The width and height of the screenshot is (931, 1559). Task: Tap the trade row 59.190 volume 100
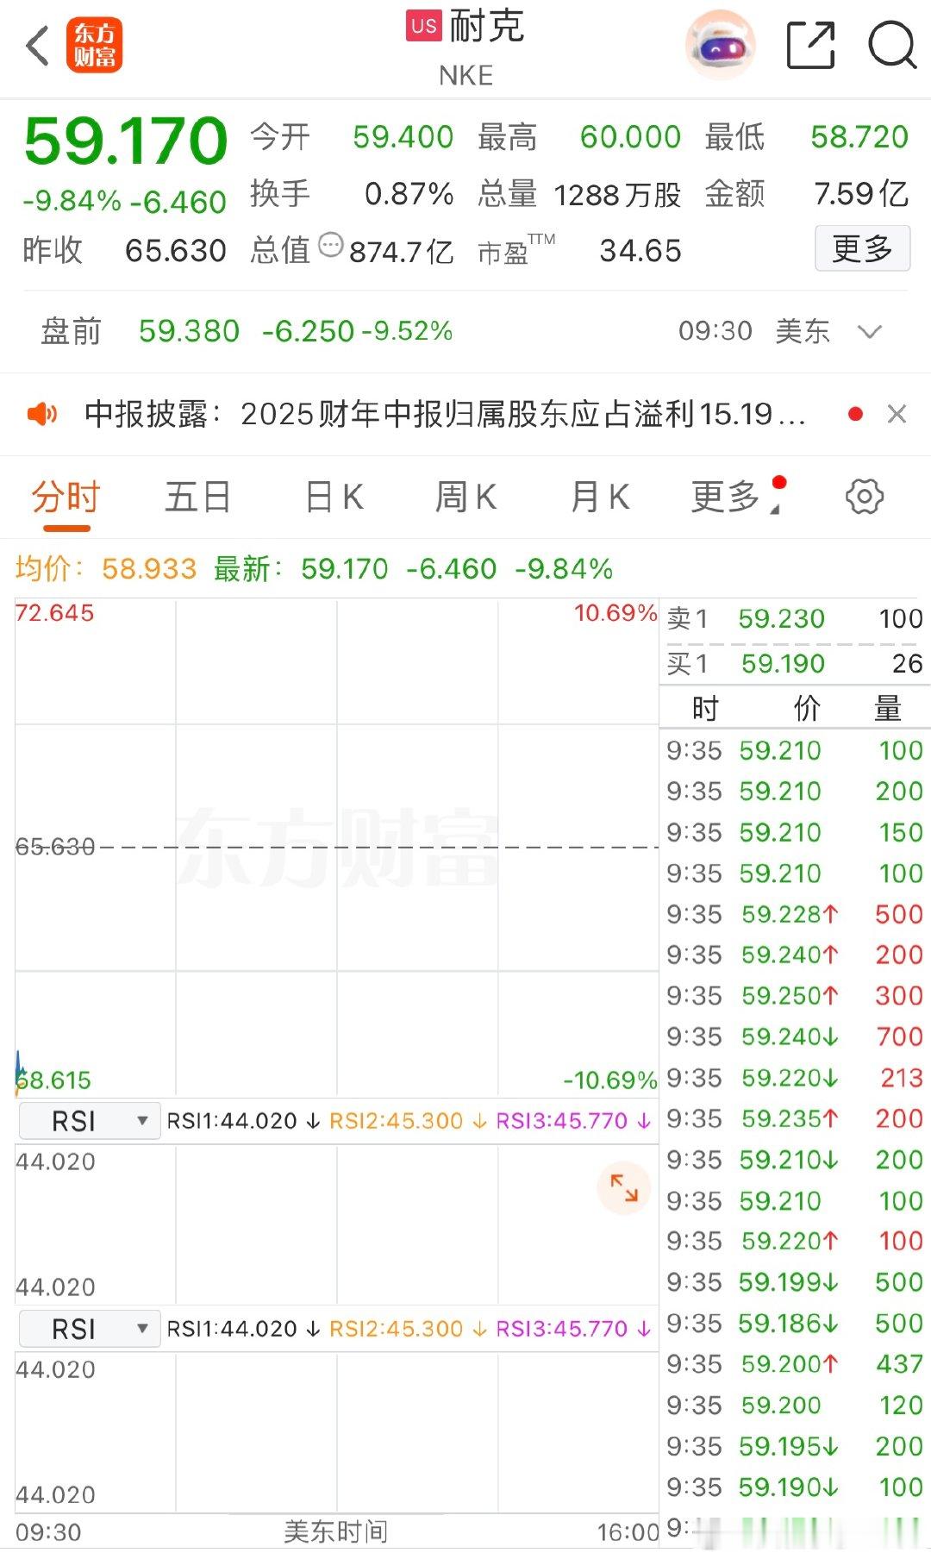[794, 1487]
